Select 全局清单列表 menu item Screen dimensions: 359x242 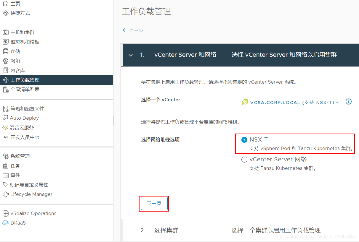tap(25, 89)
